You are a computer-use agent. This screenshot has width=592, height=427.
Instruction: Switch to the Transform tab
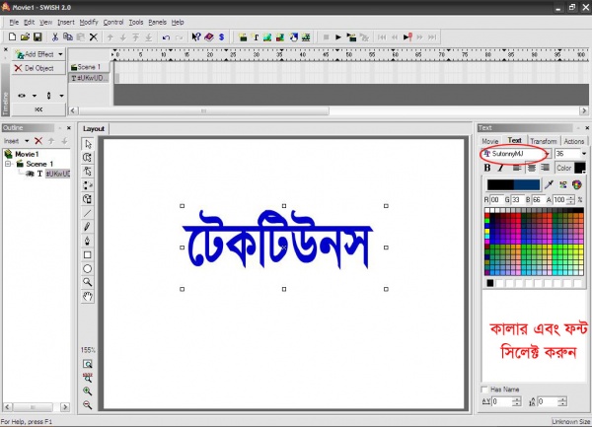tap(544, 141)
